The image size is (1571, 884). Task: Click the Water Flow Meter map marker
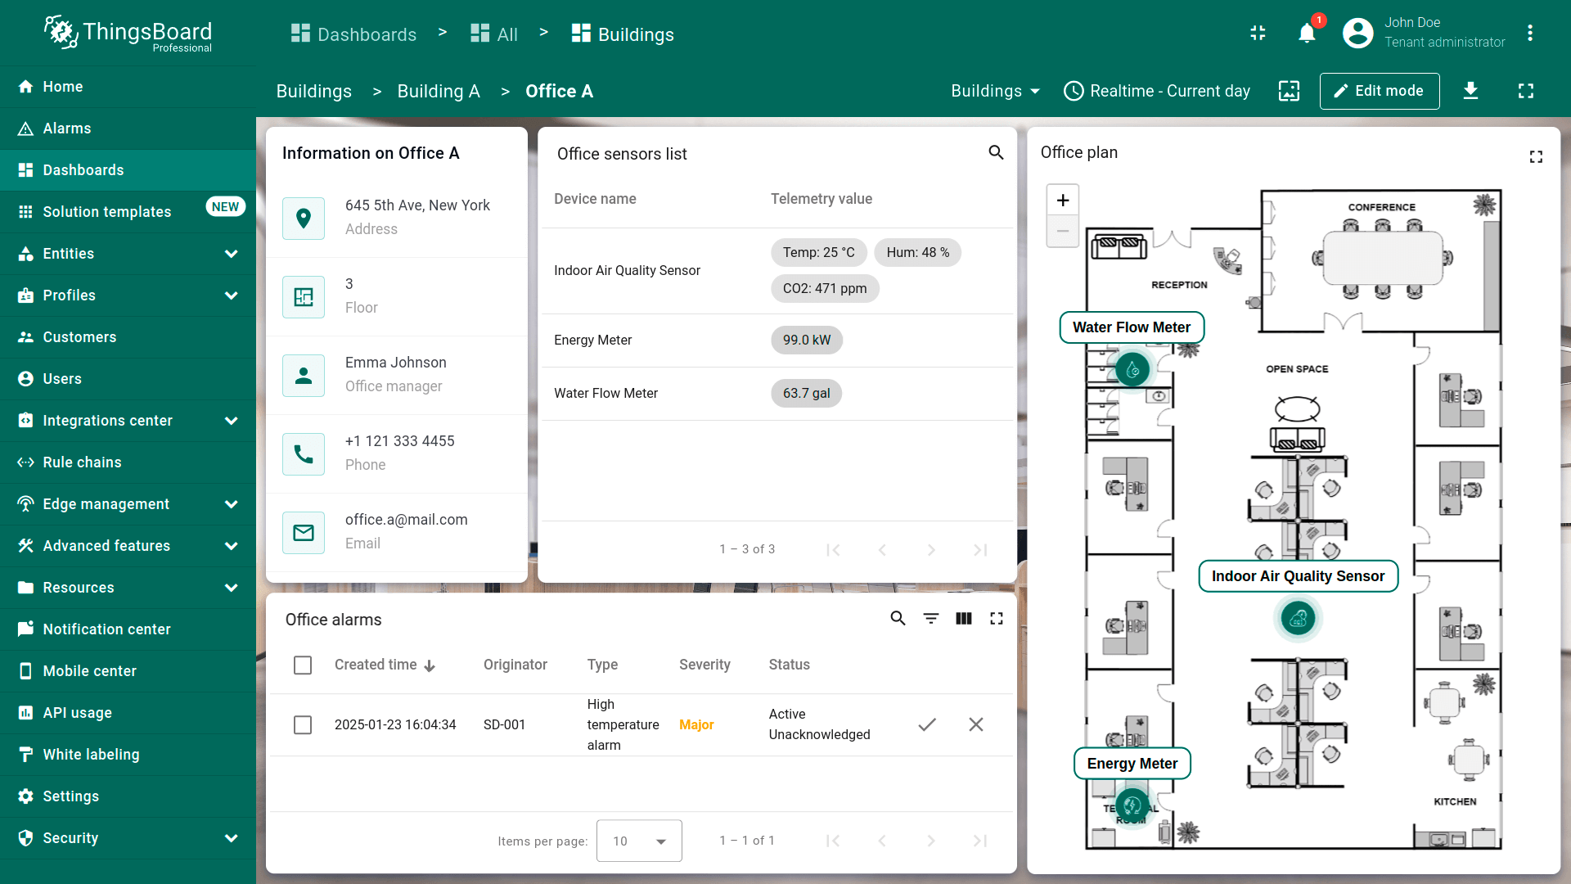point(1132,370)
